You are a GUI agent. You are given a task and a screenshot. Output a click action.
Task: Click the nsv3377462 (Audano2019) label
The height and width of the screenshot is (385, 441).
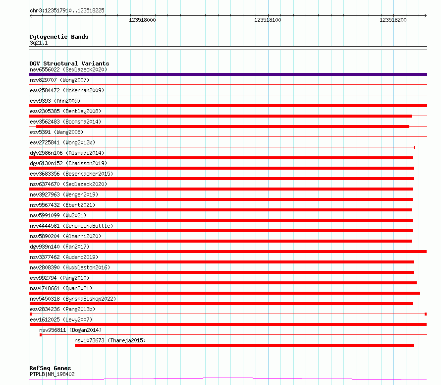(64, 257)
